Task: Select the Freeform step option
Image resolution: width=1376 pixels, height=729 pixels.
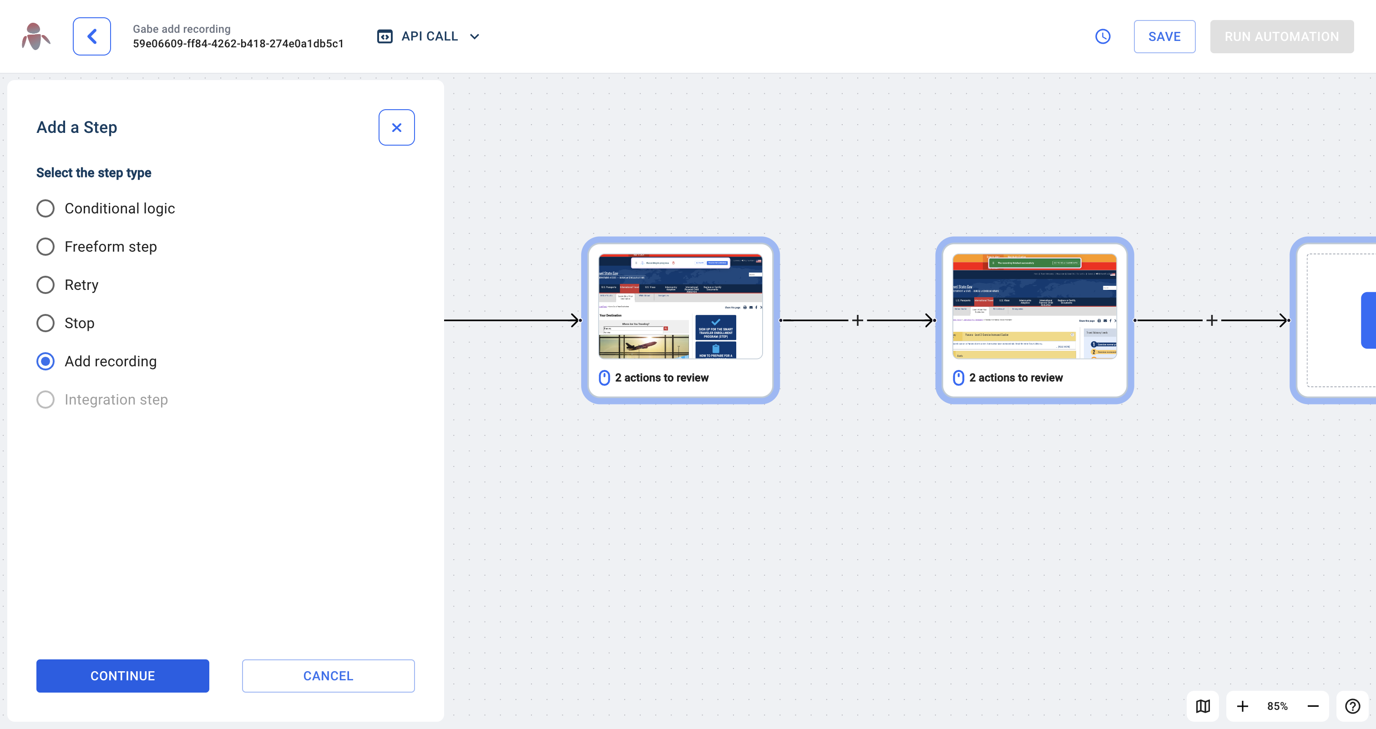Action: coord(46,247)
